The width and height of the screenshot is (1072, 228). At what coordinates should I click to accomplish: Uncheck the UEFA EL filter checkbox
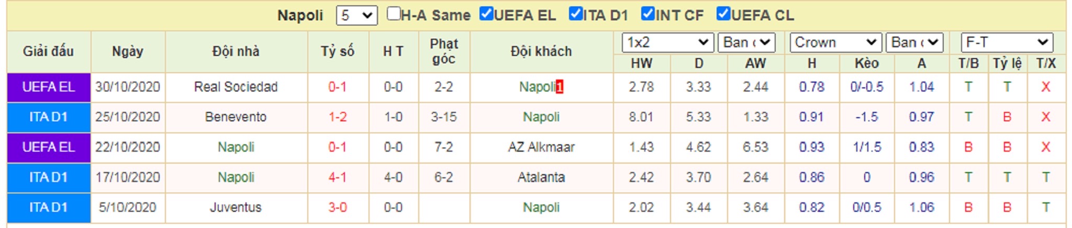[486, 14]
